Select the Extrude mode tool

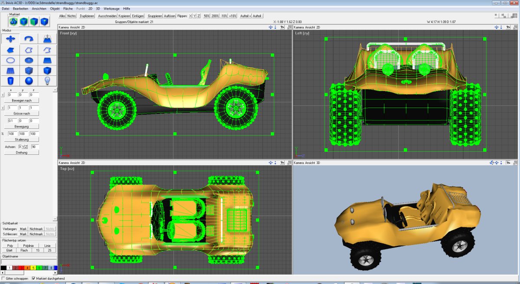[47, 39]
